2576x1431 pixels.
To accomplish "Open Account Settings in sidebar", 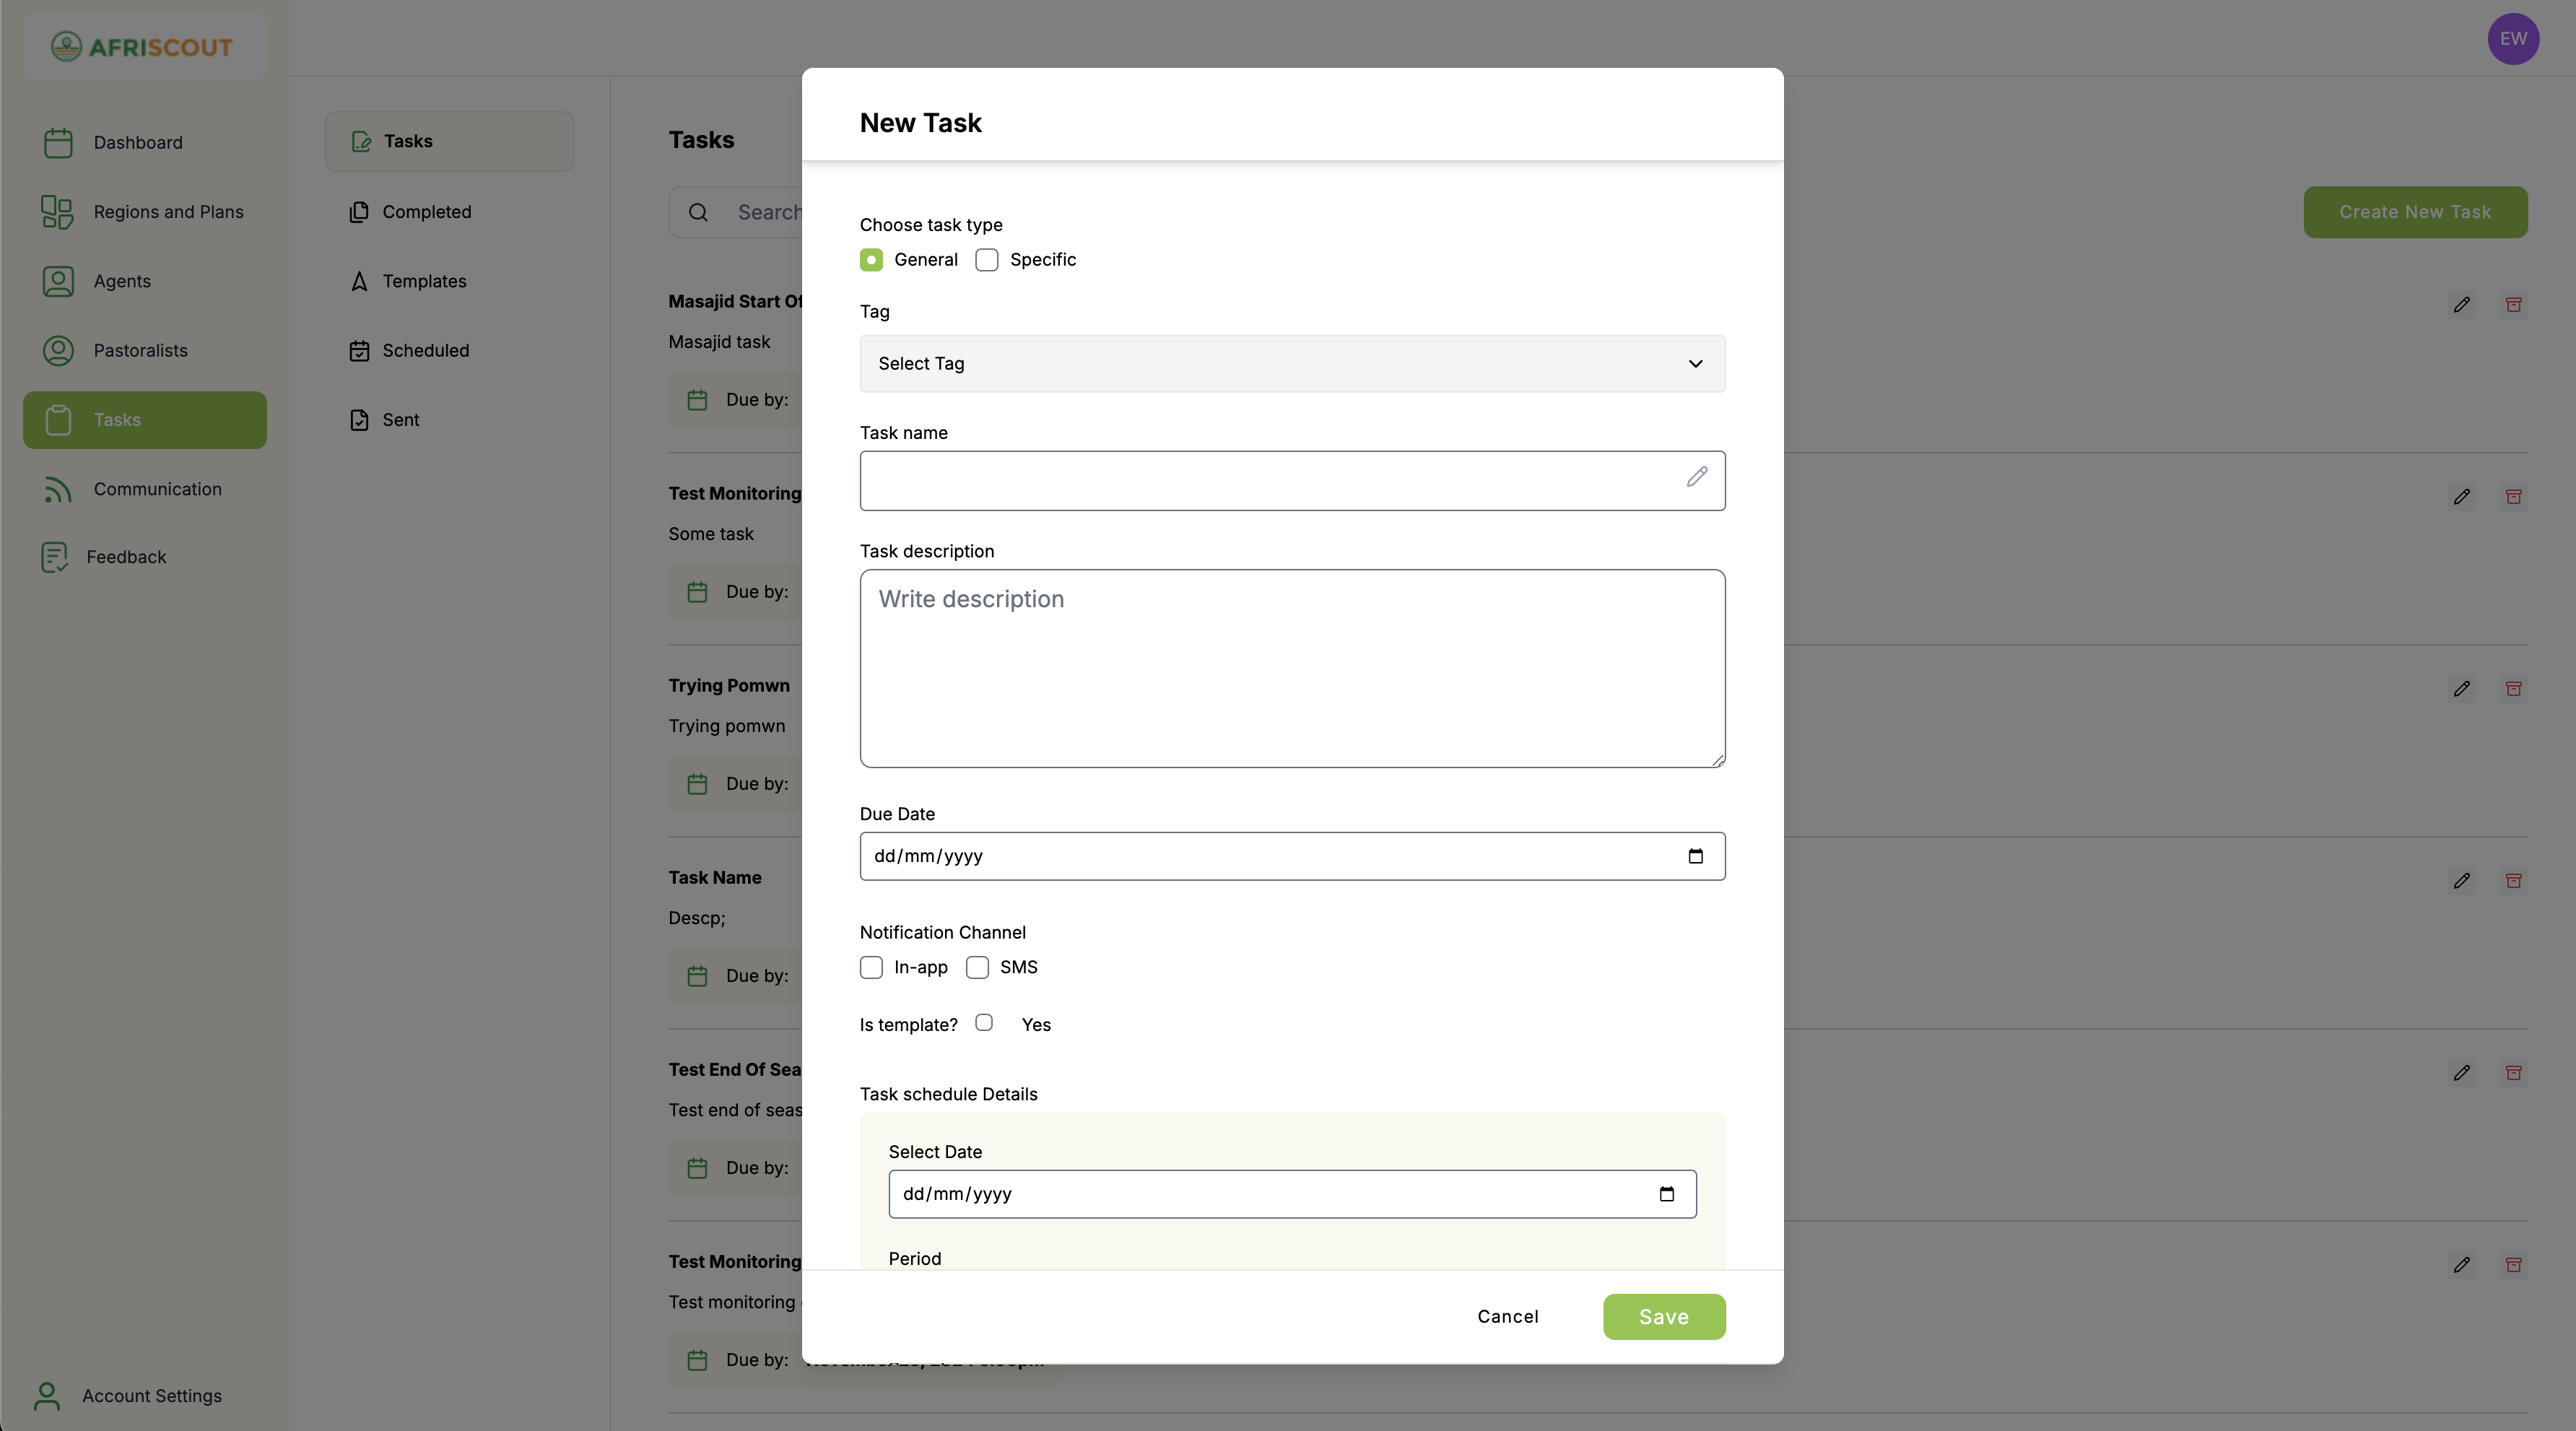I will click(151, 1395).
